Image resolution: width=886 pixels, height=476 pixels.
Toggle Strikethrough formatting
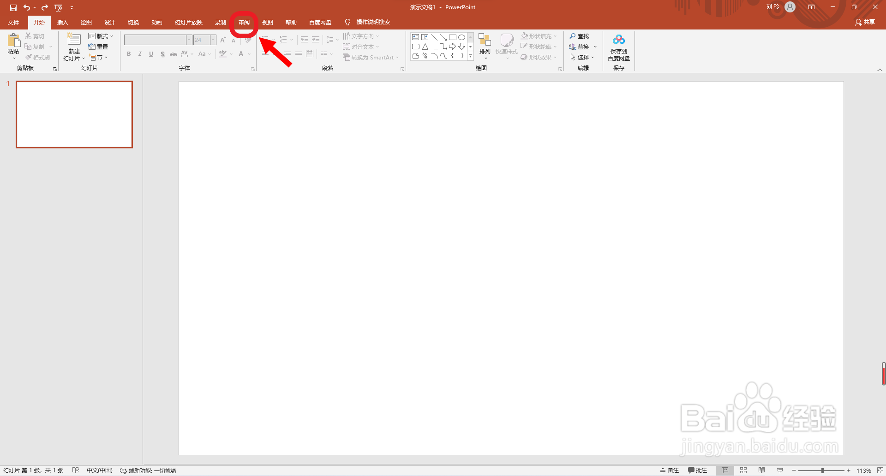pyautogui.click(x=174, y=54)
